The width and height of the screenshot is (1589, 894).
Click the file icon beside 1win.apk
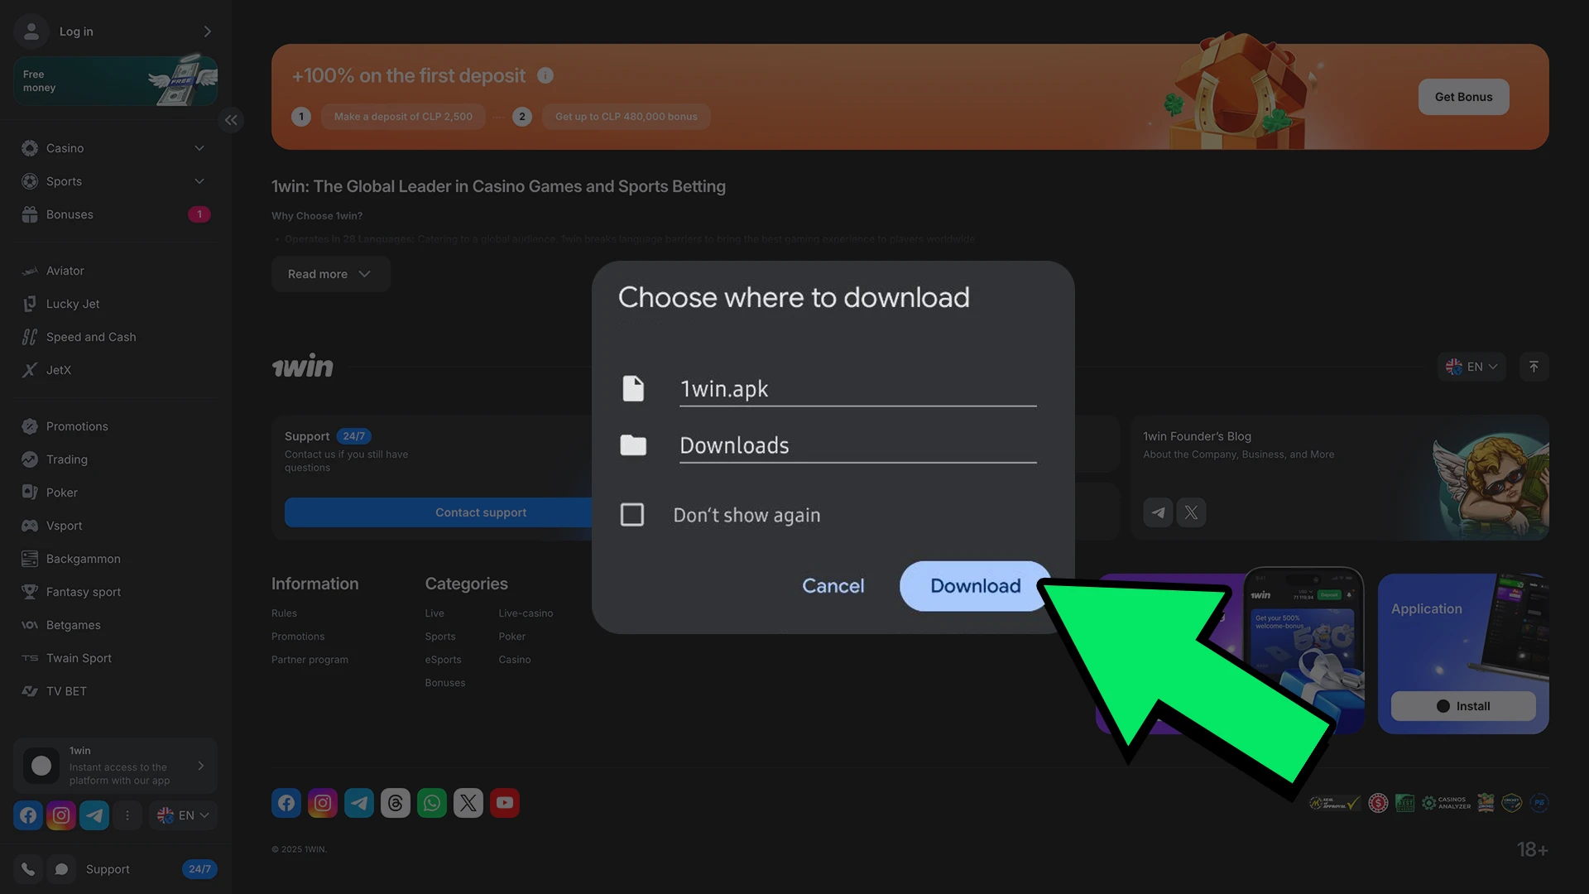[x=633, y=388]
